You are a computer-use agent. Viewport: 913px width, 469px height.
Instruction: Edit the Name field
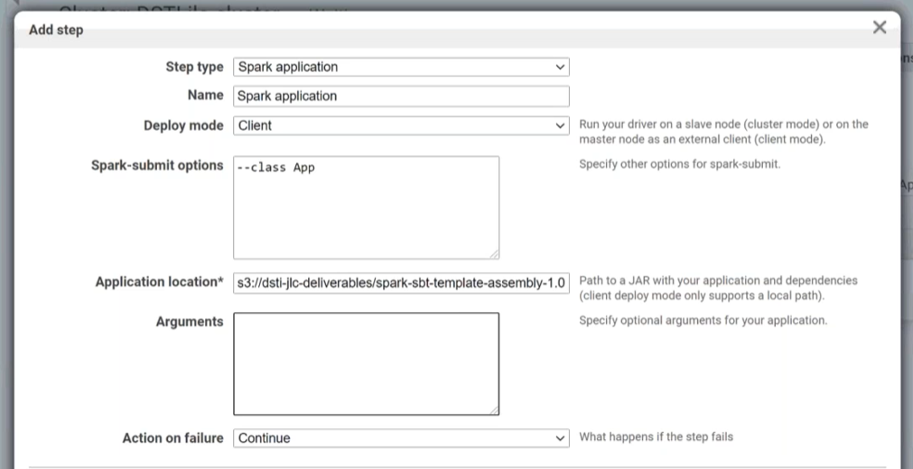401,96
